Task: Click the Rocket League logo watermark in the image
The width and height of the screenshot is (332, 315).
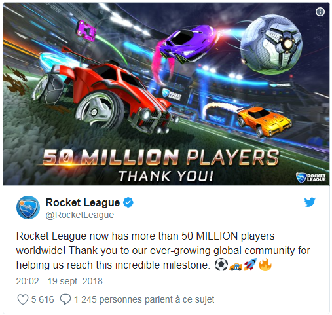Action: pos(311,177)
